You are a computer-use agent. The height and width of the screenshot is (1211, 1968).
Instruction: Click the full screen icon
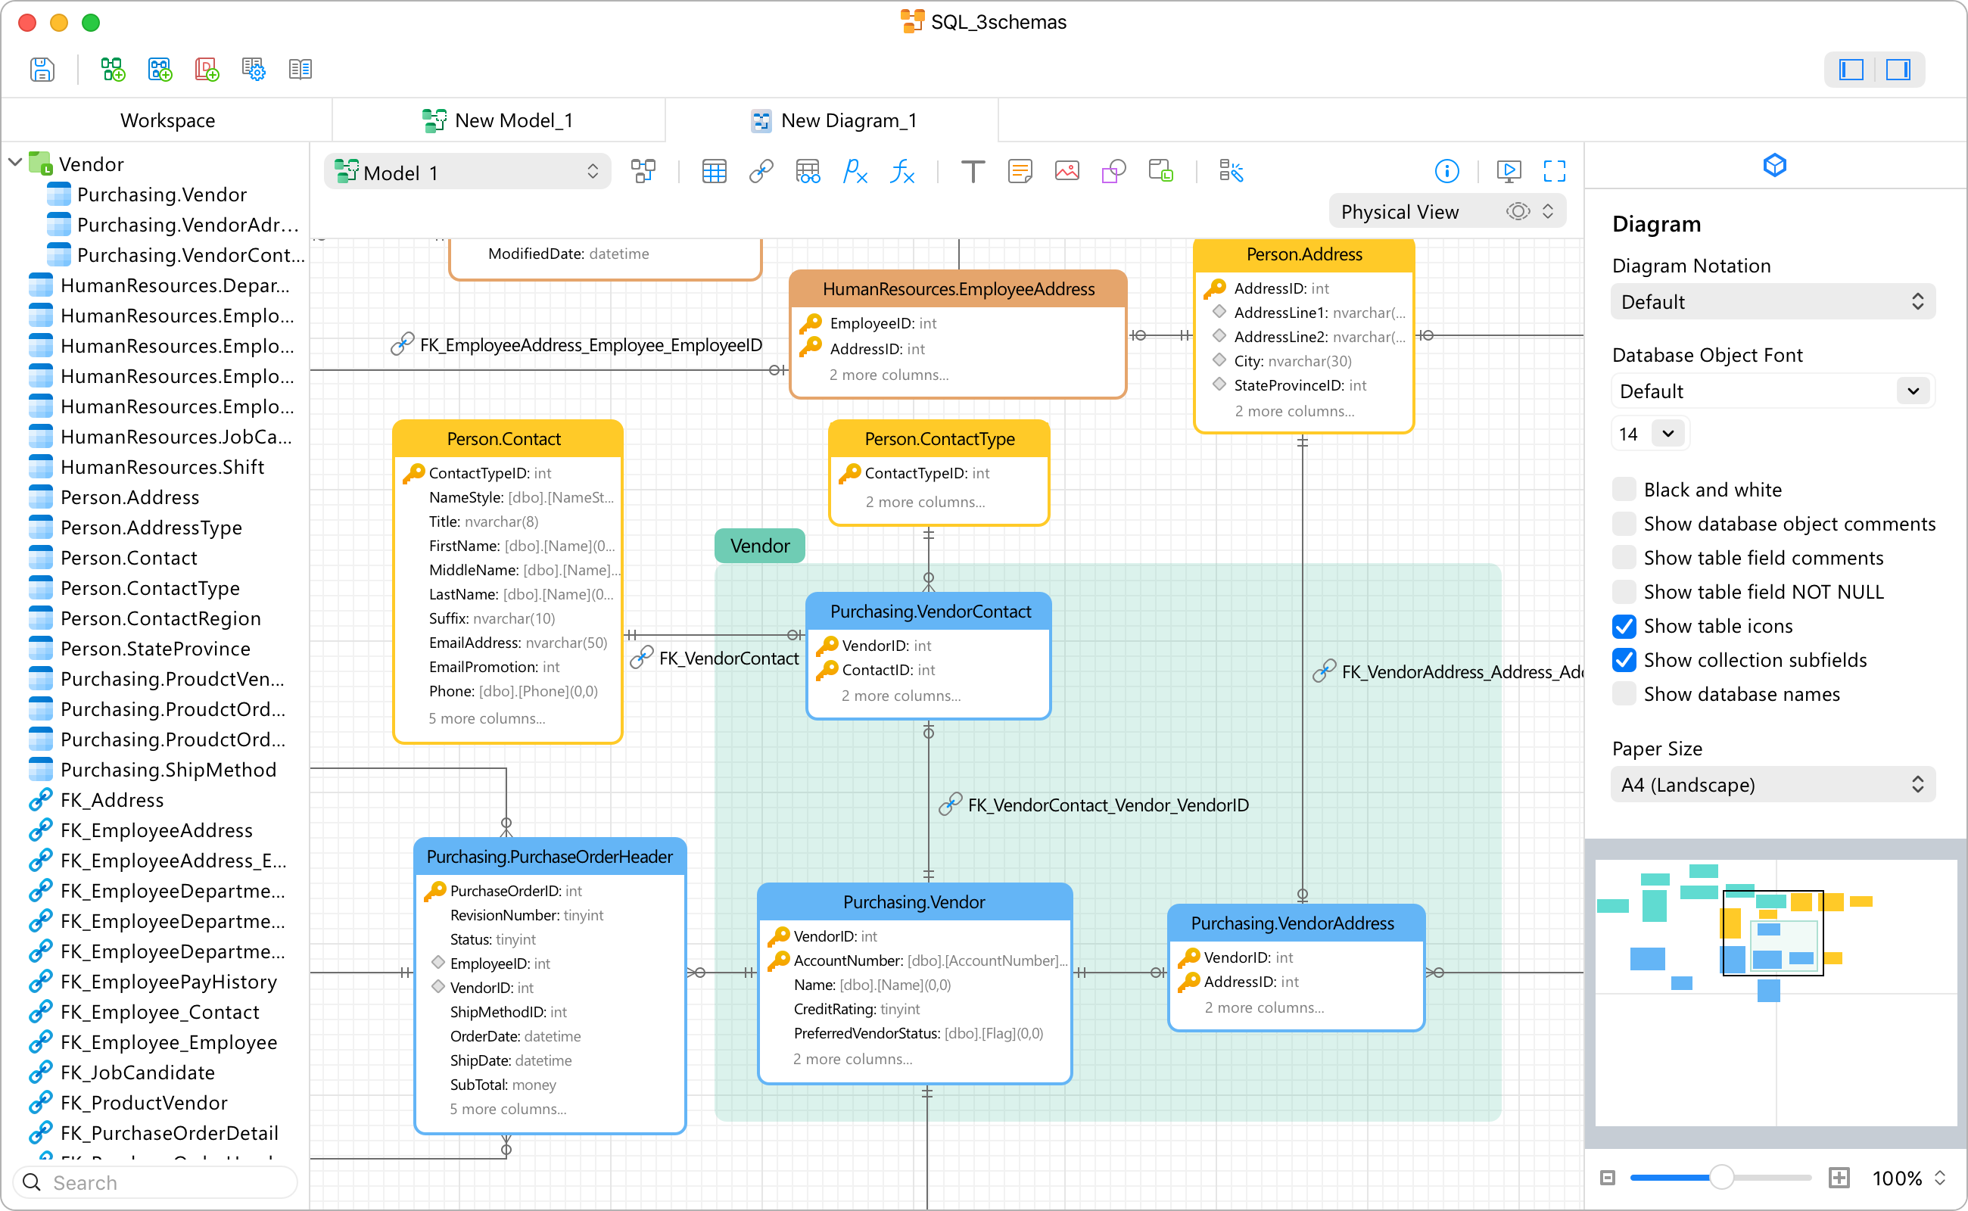(x=1555, y=171)
